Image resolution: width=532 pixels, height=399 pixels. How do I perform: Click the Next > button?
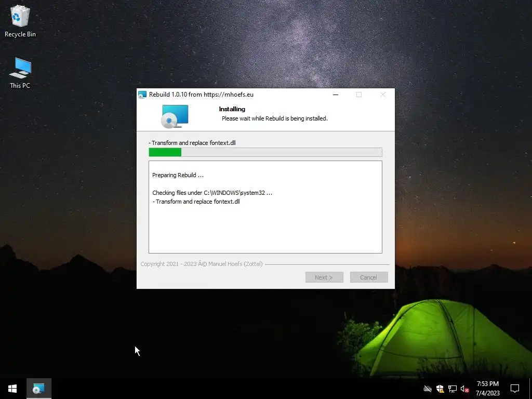point(324,277)
